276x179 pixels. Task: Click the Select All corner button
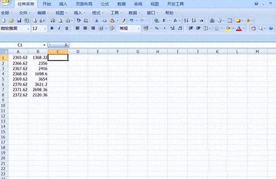[4, 52]
